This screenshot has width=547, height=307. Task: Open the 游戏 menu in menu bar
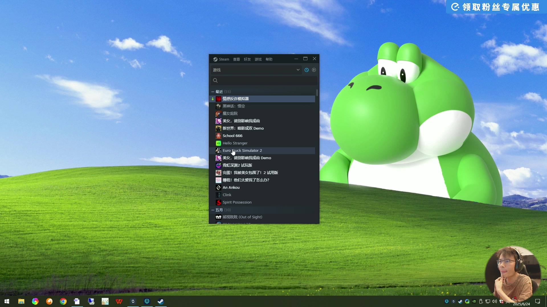pos(258,59)
